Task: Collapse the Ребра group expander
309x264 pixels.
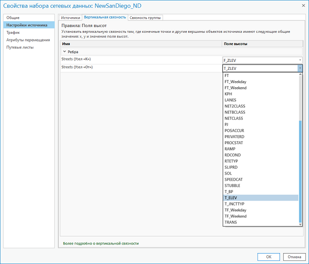Action: click(x=65, y=51)
